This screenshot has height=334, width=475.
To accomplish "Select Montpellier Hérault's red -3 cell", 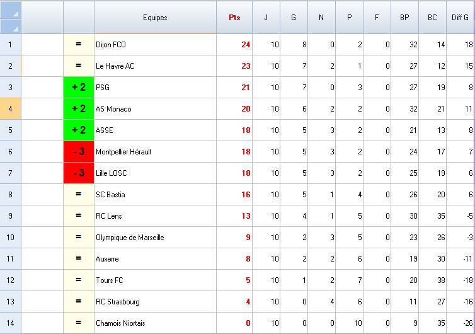I will pyautogui.click(x=79, y=152).
